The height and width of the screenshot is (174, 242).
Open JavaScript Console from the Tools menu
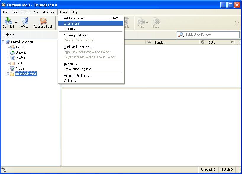coord(91,69)
